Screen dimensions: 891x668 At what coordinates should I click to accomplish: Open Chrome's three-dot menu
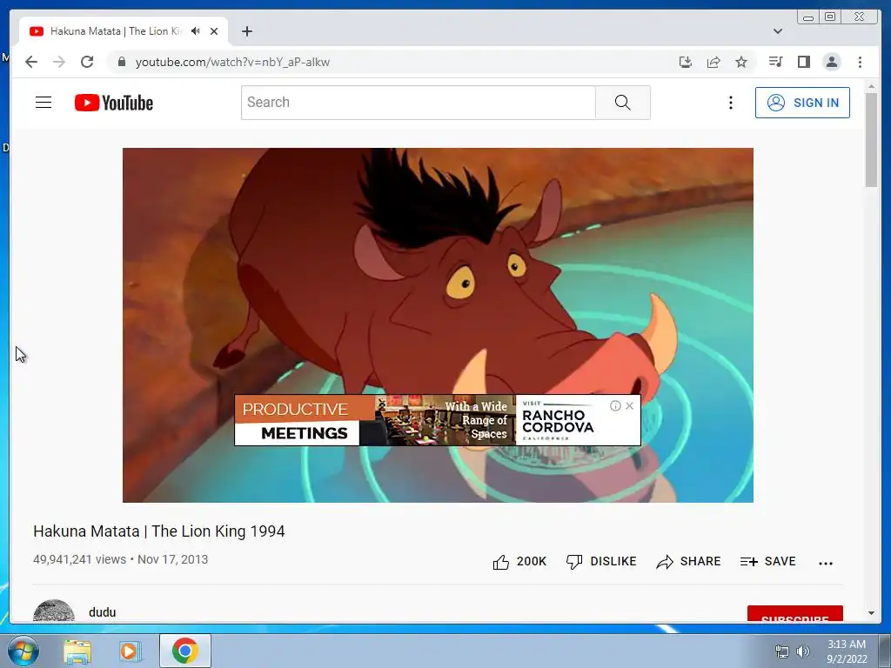click(860, 62)
